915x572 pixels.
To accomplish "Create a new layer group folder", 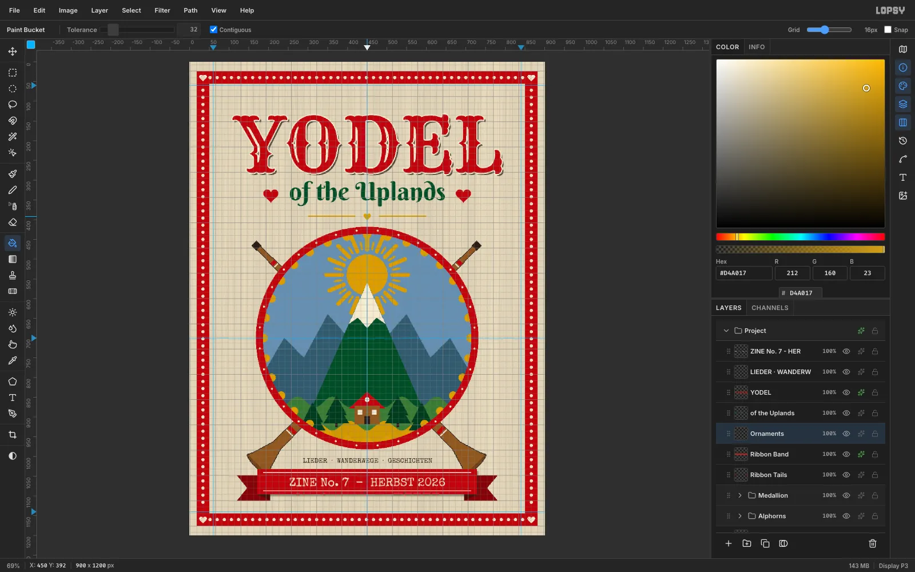I will [747, 543].
